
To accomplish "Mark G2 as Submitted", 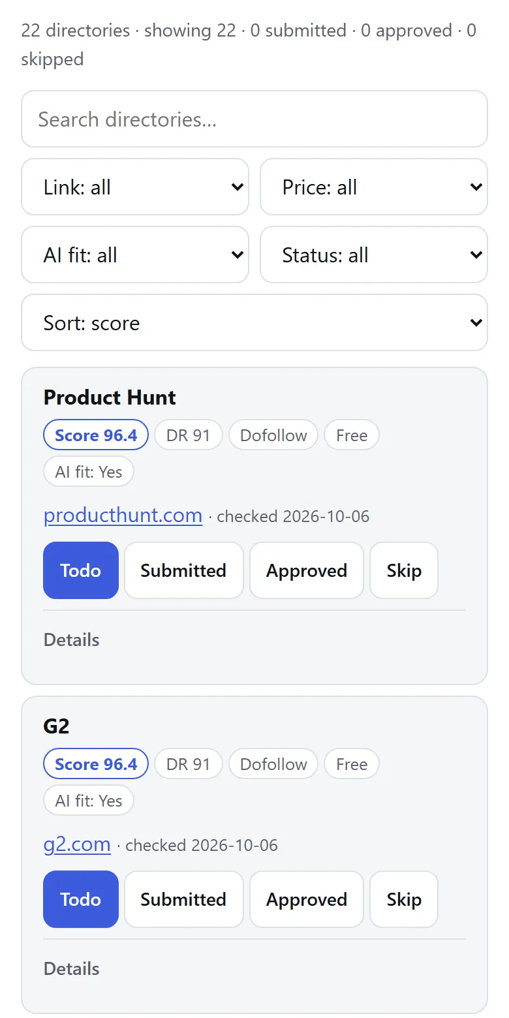I will click(x=184, y=899).
